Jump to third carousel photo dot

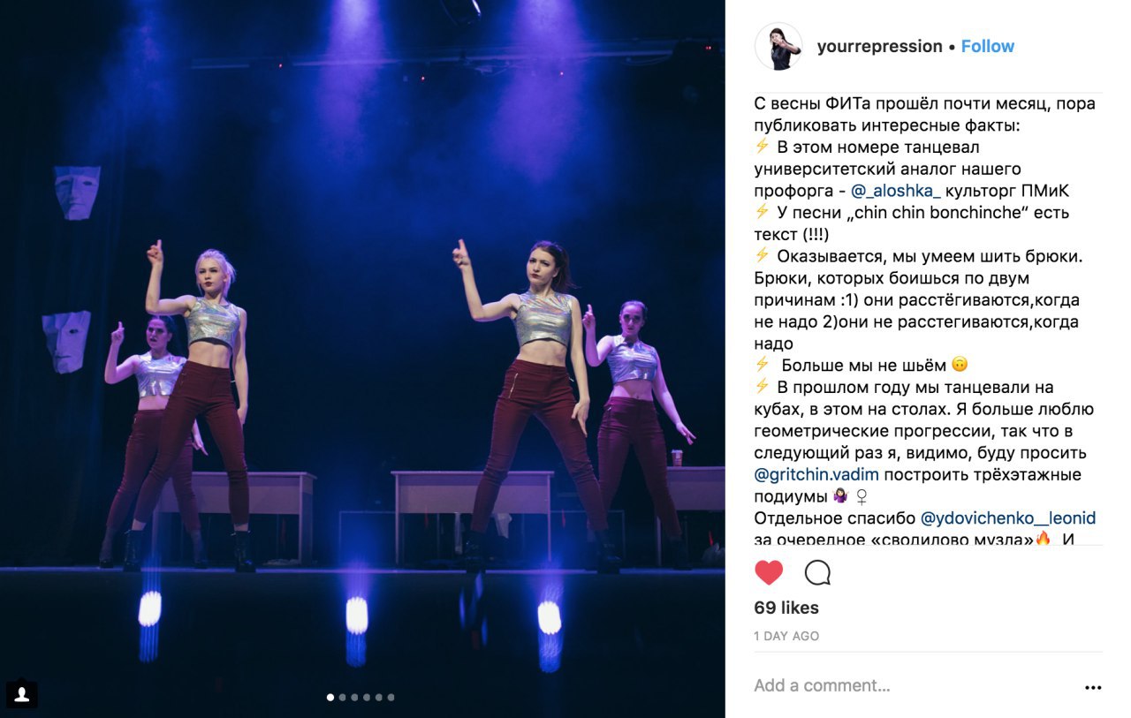point(354,698)
